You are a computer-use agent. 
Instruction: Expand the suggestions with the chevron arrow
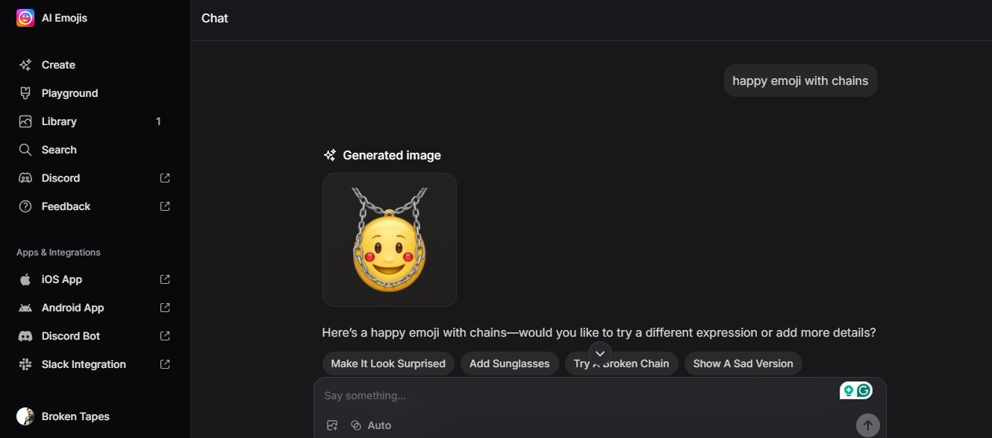click(599, 353)
